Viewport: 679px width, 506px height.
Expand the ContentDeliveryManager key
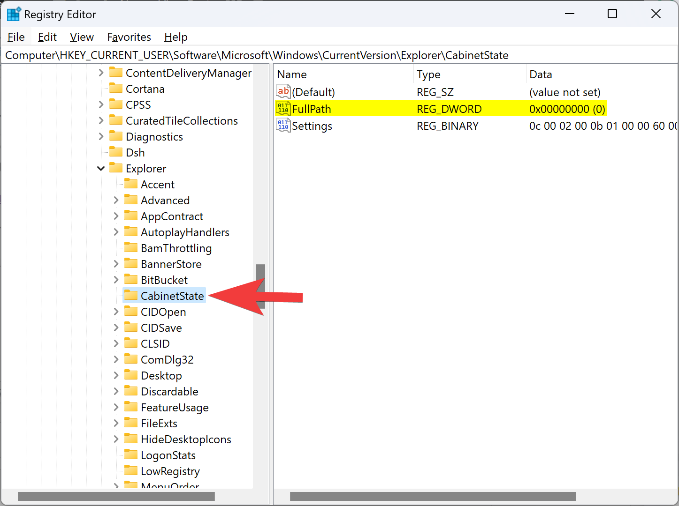point(101,73)
